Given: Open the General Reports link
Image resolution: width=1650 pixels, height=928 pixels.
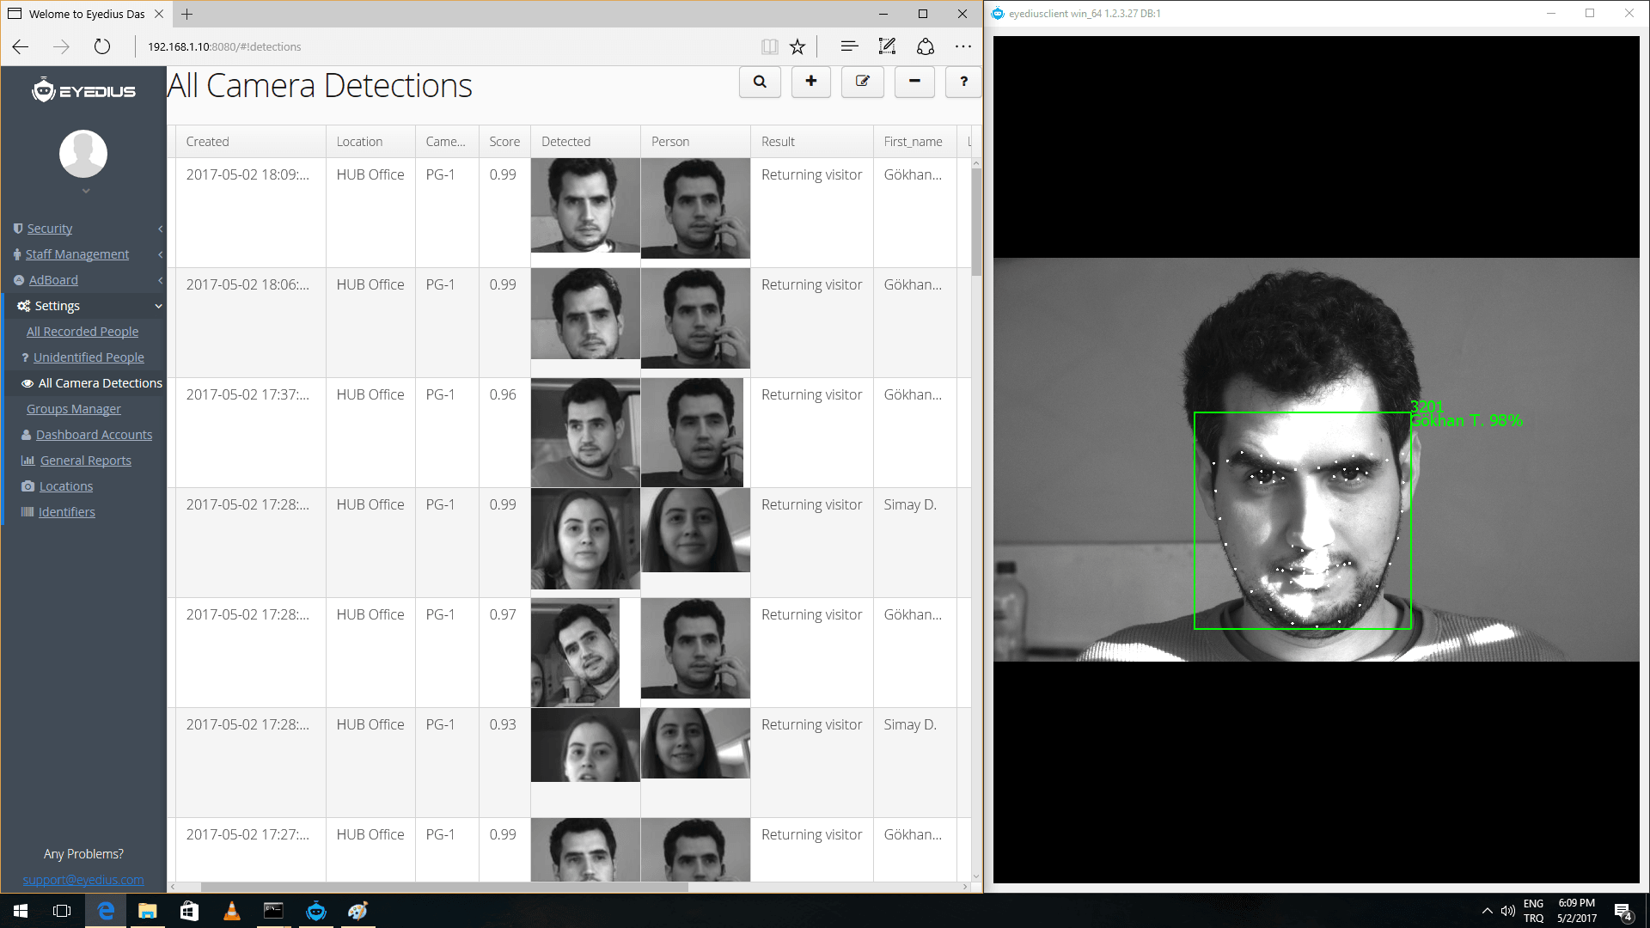Looking at the screenshot, I should click(85, 461).
